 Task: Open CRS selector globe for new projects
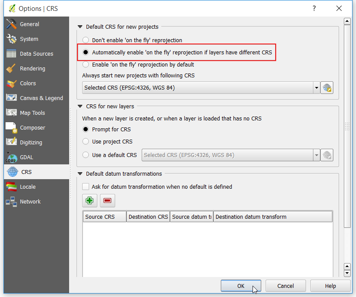[x=327, y=88]
